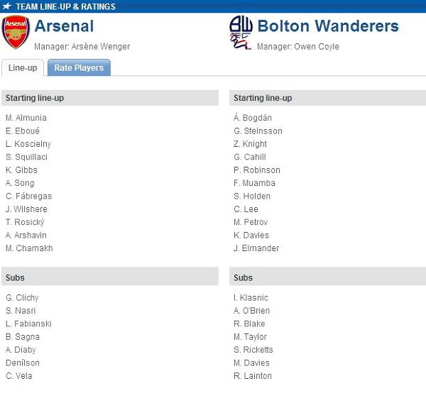Open the Arsenal team name link
This screenshot has width=426, height=398.
pyautogui.click(x=64, y=26)
